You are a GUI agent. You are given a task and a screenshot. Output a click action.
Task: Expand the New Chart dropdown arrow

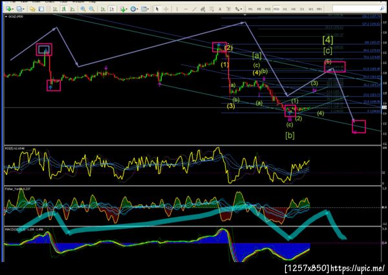pos(12,9)
